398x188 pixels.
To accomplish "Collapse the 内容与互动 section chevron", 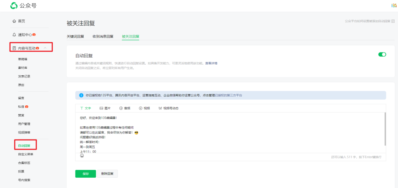I will pyautogui.click(x=45, y=48).
